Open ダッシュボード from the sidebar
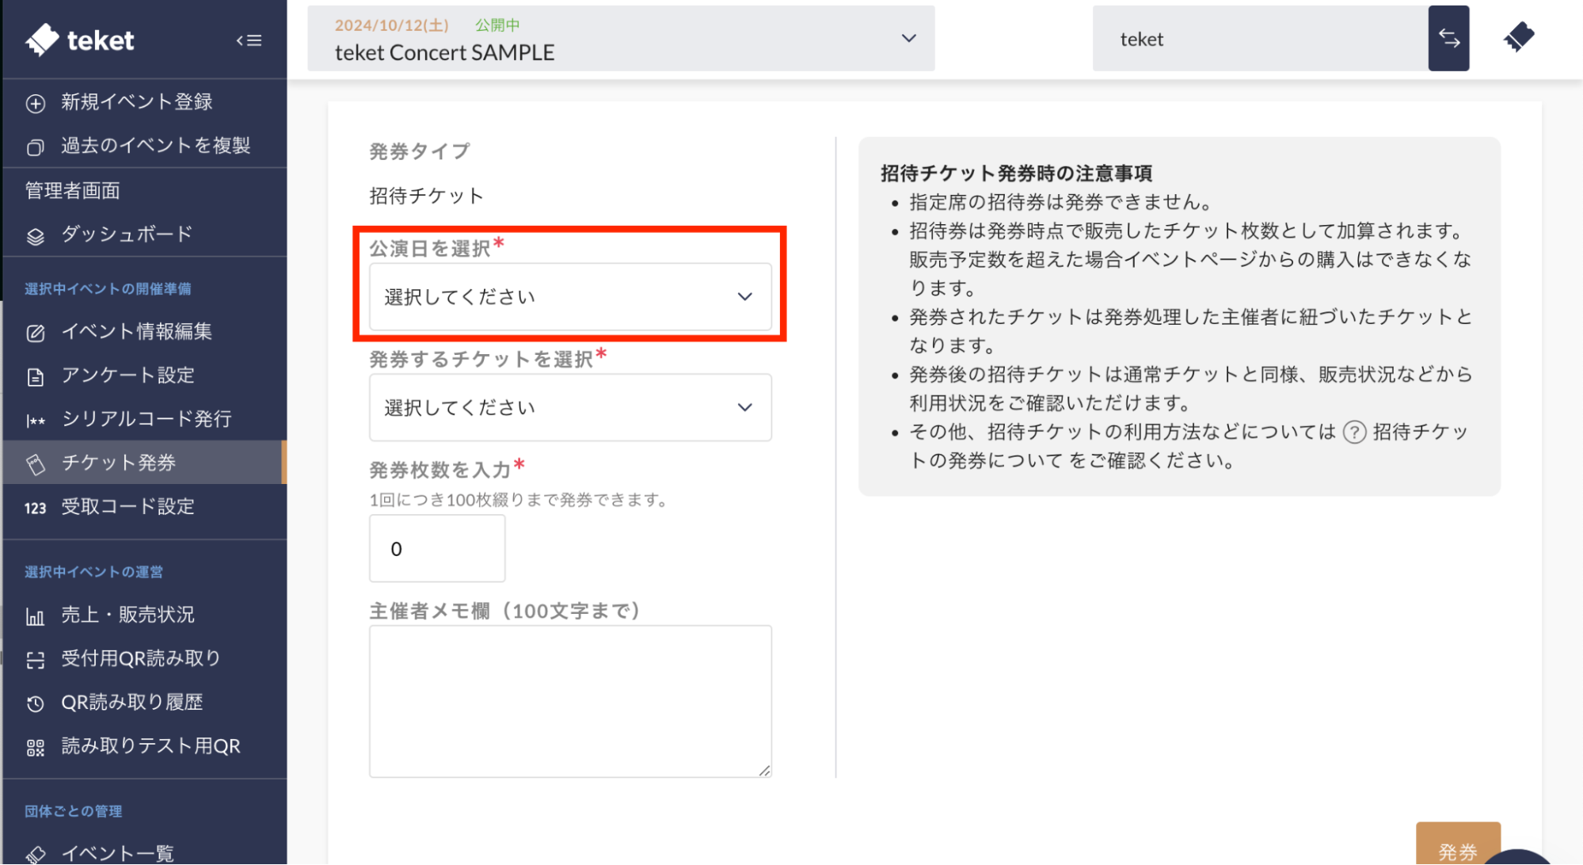The height and width of the screenshot is (865, 1583). coord(127,234)
